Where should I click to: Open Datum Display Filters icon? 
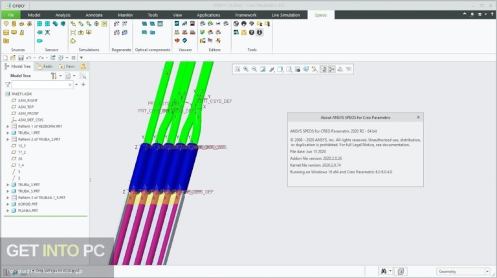(315, 69)
